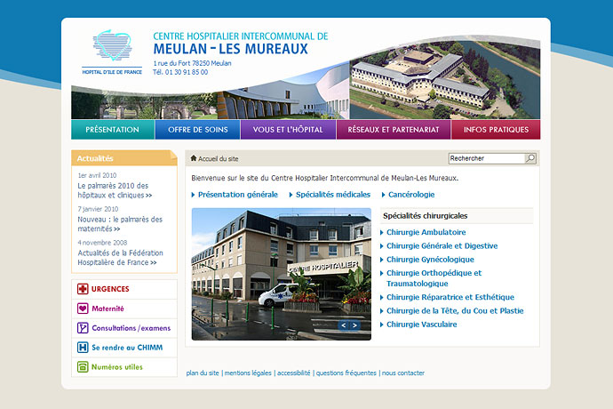Open the Vous et l'hôpital menu tab

click(288, 130)
